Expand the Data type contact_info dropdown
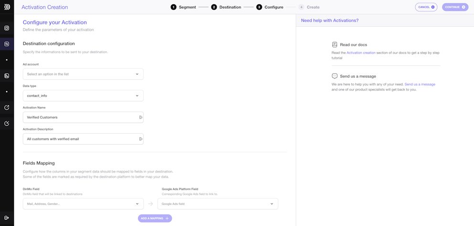Viewport: 474px width, 226px height. 83,96
